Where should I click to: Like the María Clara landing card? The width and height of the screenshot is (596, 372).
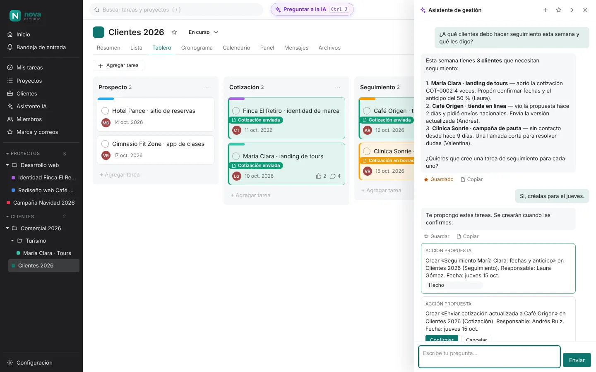tap(321, 176)
